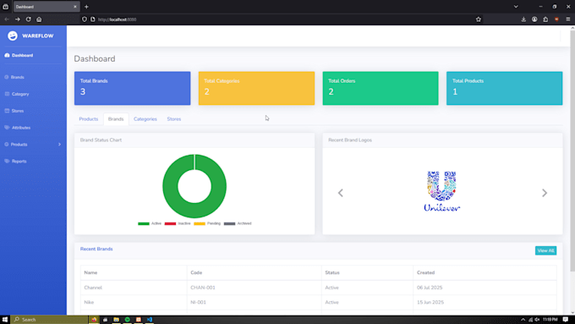Viewport: 575px width, 324px height.
Task: Switch to the Categories dashboard tab
Action: pos(145,119)
